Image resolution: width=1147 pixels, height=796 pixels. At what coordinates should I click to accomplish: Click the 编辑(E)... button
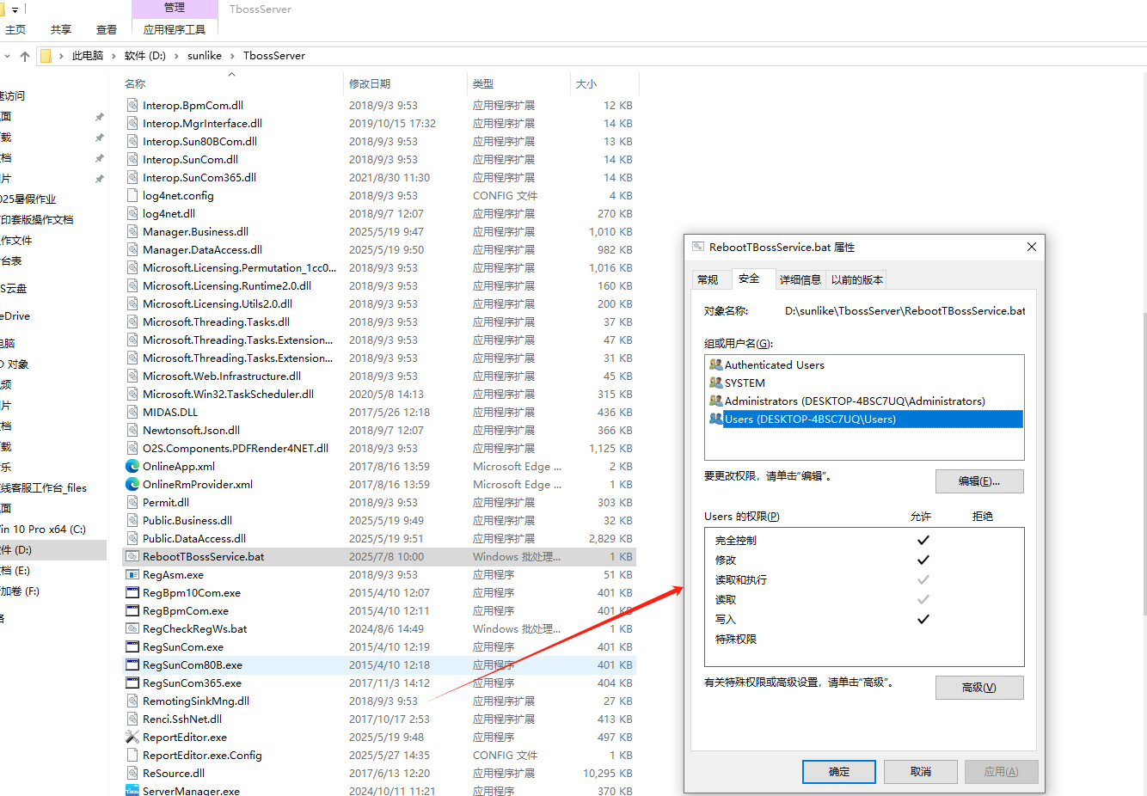pos(978,481)
